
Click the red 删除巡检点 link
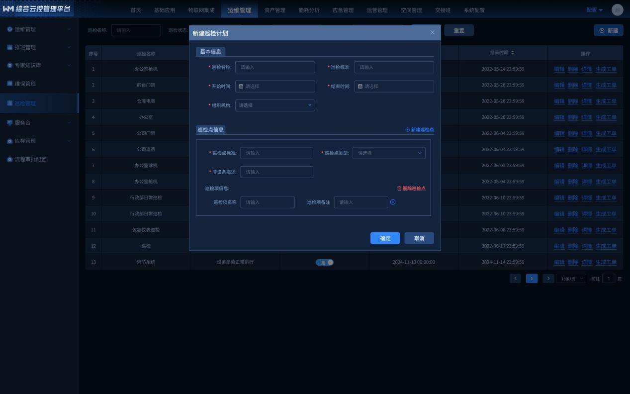pos(411,189)
